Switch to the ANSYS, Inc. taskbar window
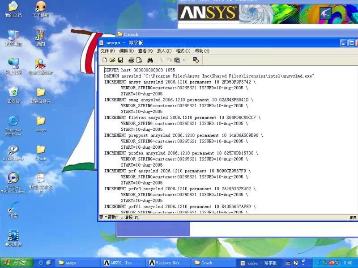The height and width of the screenshot is (268, 358). coord(123,263)
